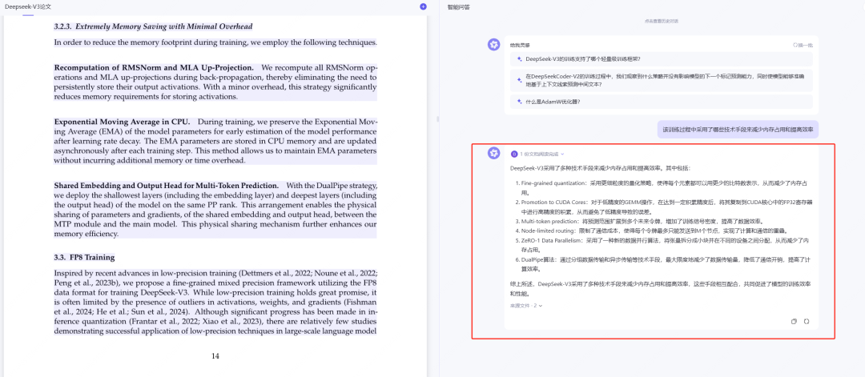Click answer item 3 Multi-token prediction

[640, 221]
